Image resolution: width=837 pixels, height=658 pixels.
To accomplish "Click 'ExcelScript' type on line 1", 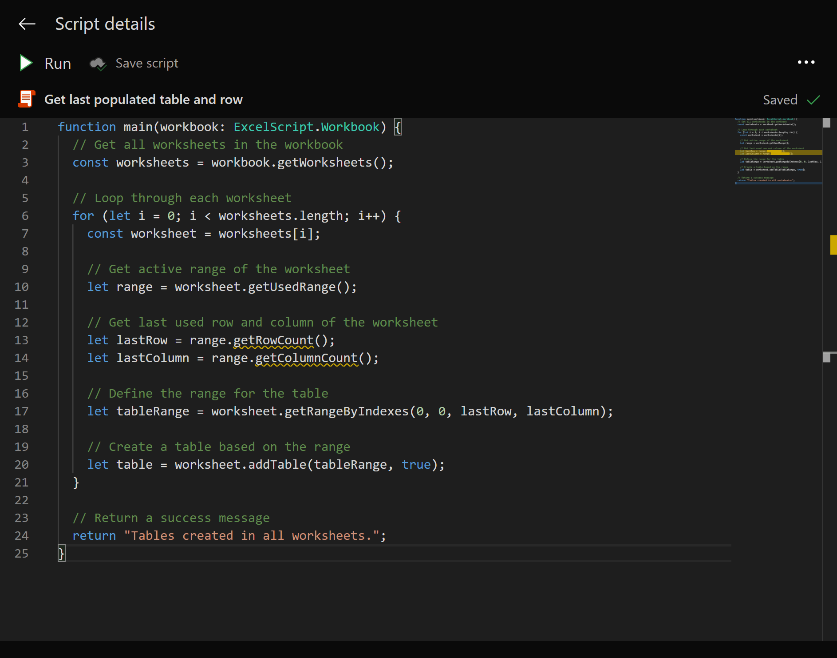I will [x=273, y=127].
